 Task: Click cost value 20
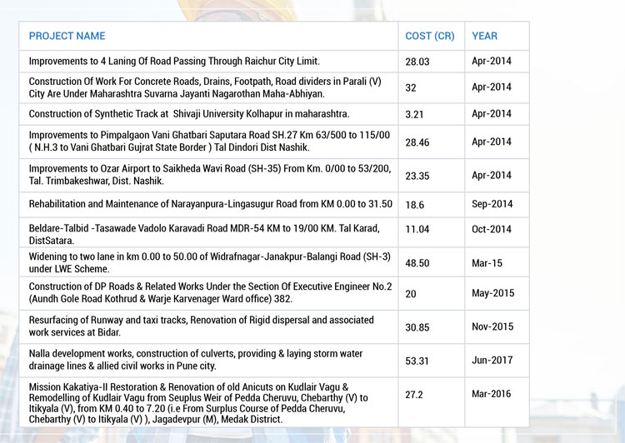(411, 294)
